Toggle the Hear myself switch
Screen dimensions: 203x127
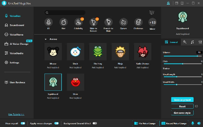(23, 123)
